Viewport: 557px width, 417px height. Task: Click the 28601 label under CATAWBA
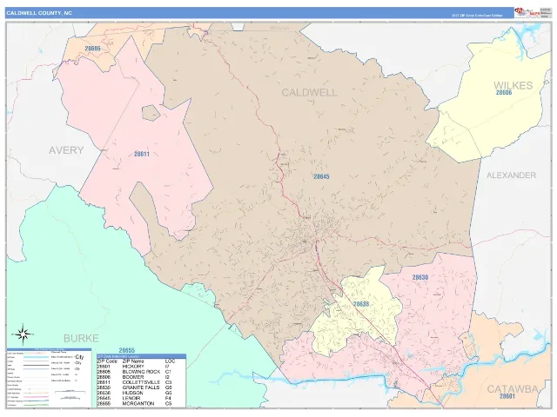pyautogui.click(x=507, y=396)
